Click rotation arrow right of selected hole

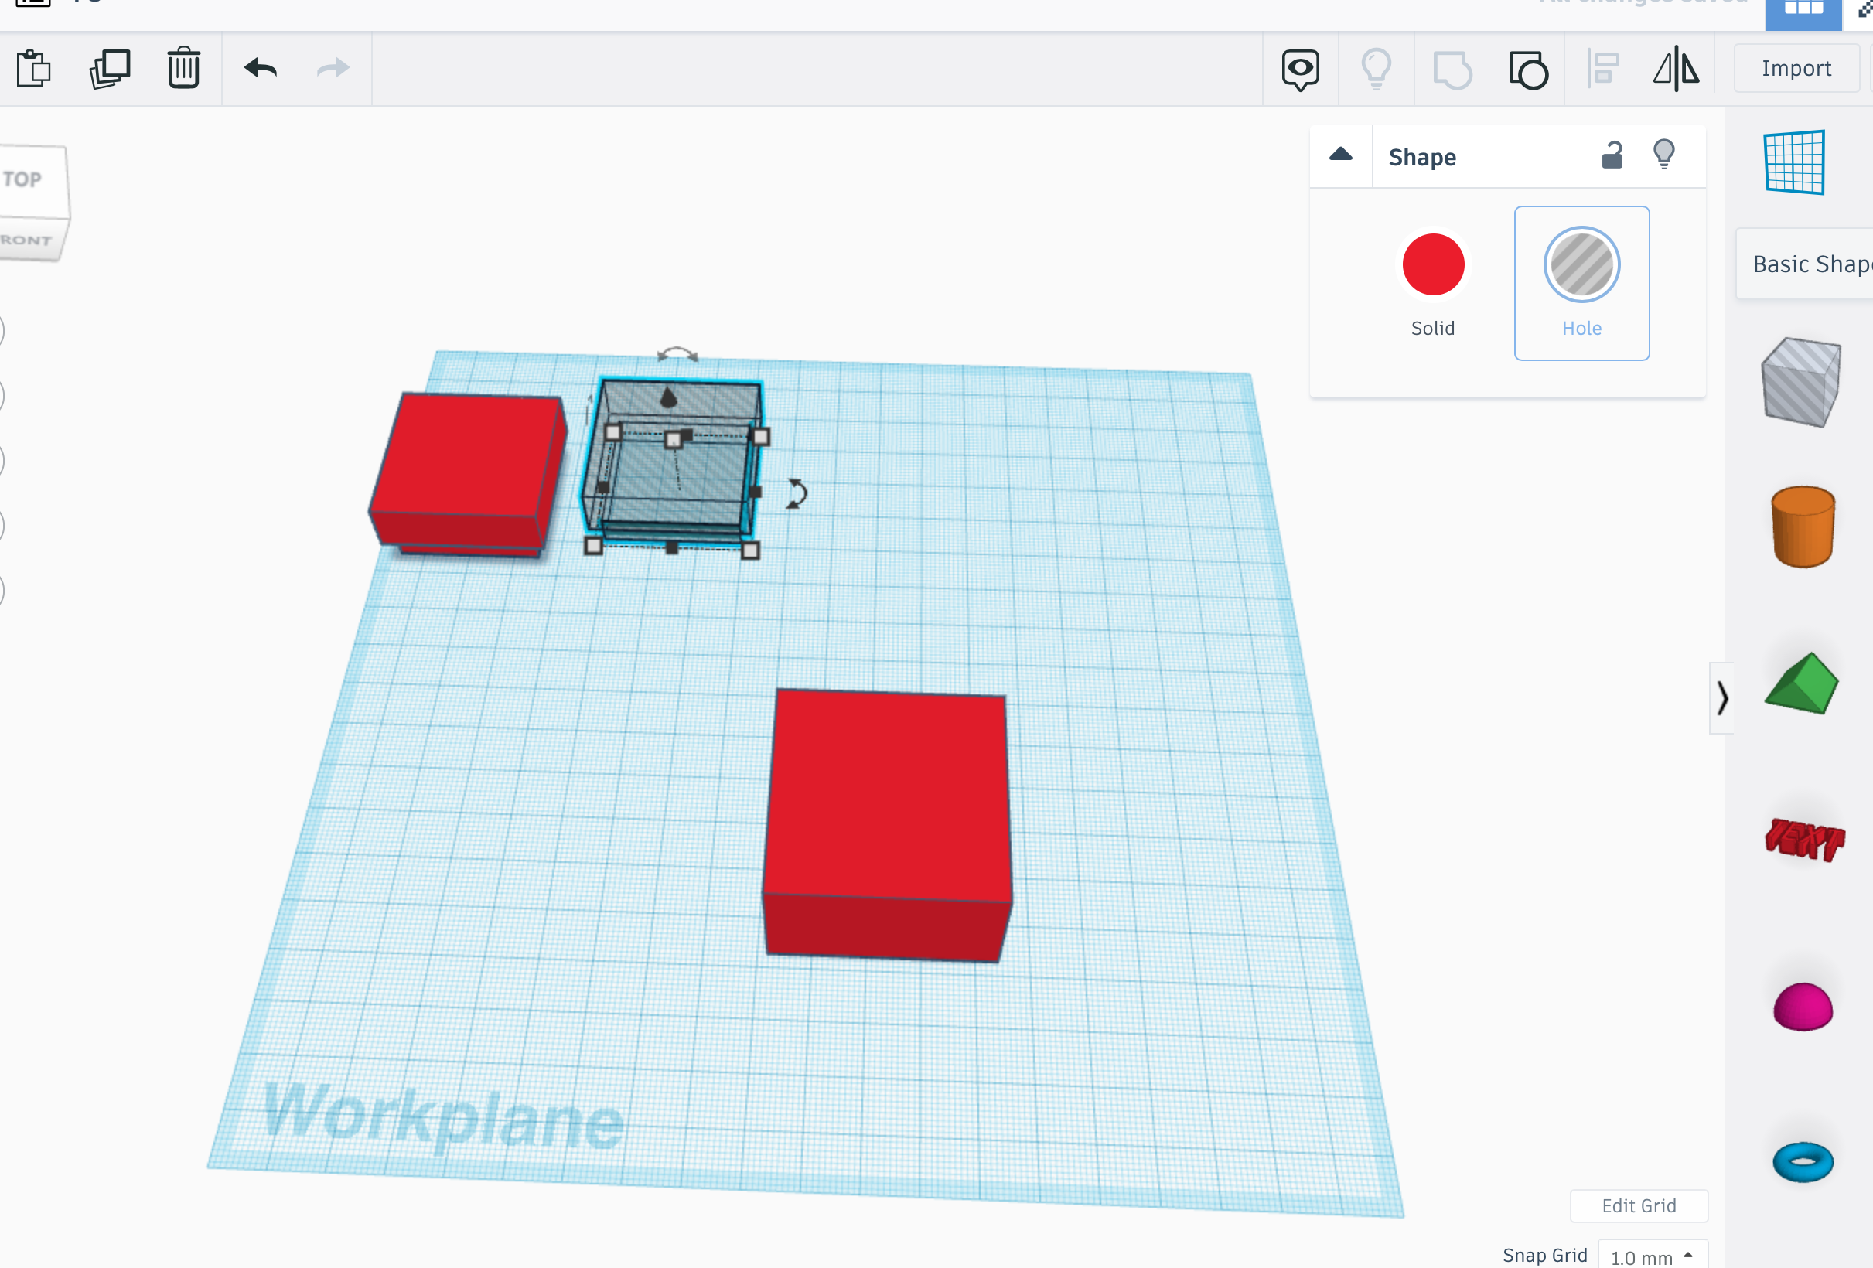pyautogui.click(x=796, y=493)
